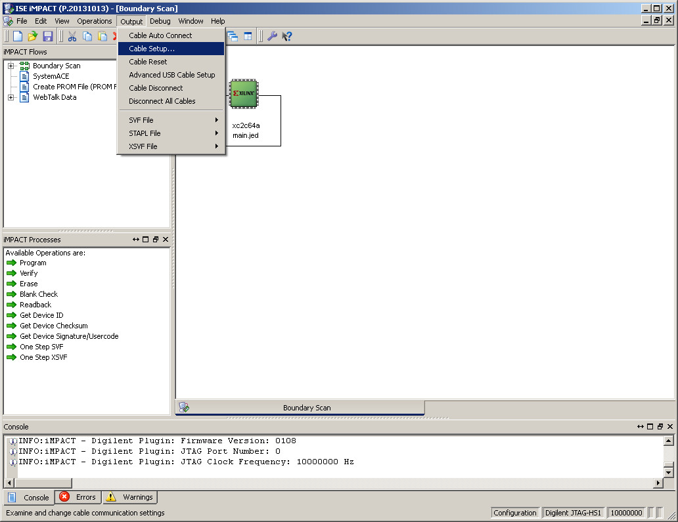Click the Cascade windows toolbar icon
678x522 pixels.
(233, 36)
